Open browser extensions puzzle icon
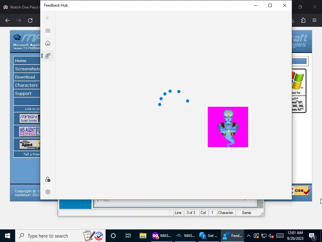The height and width of the screenshot is (242, 322). (303, 20)
